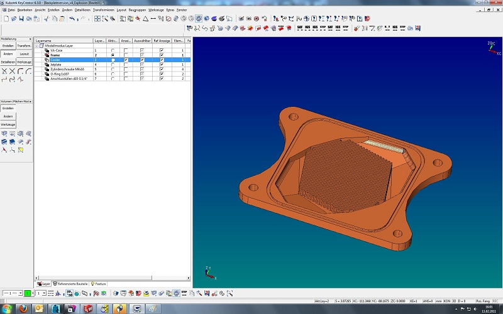The height and width of the screenshot is (314, 503).
Task: Toggle the display checkbox of the Anschlusstüllen layer
Action: 126,78
